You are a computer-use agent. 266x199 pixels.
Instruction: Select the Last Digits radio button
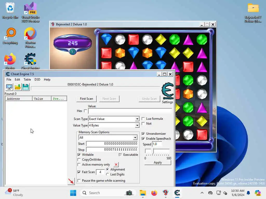coord(107,174)
